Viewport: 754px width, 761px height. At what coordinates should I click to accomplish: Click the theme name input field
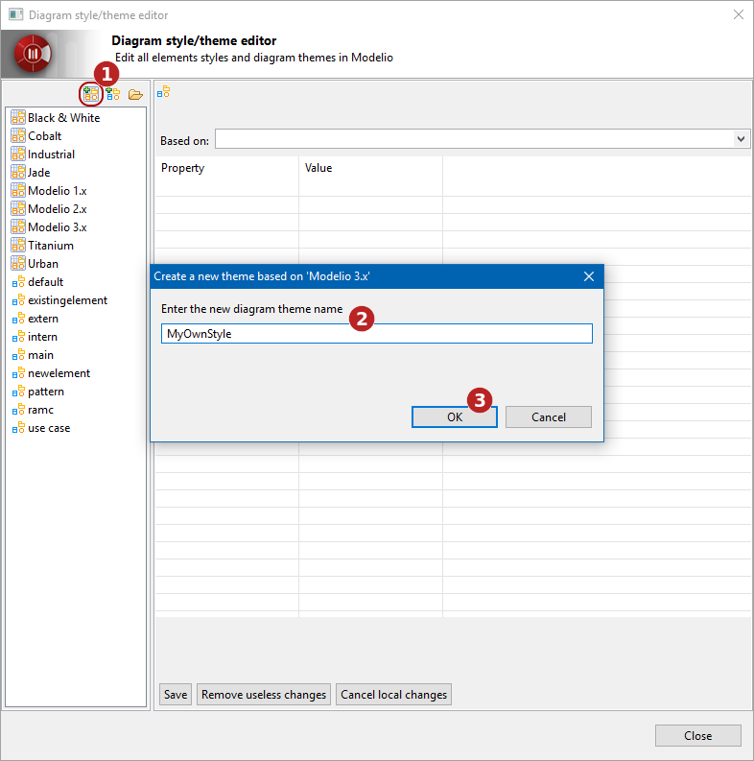pos(376,334)
